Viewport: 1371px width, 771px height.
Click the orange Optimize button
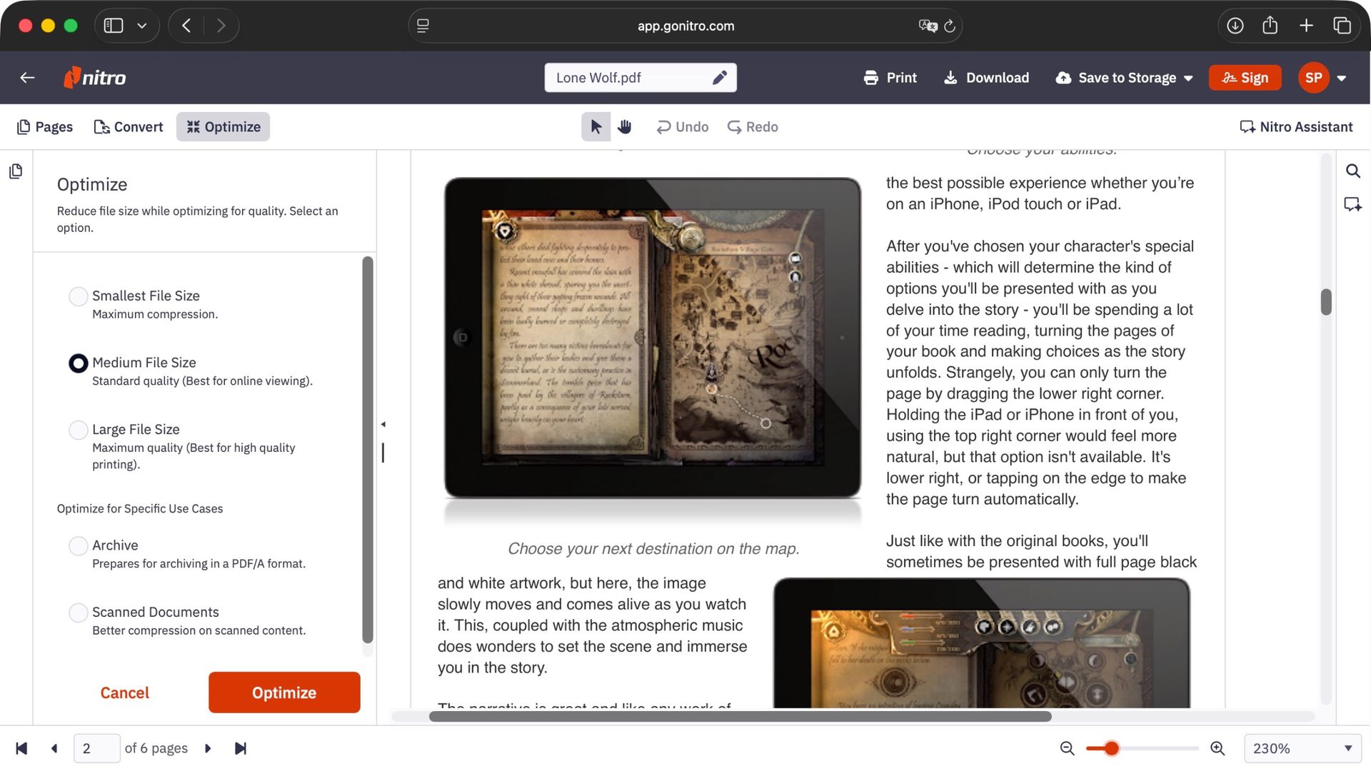coord(284,692)
